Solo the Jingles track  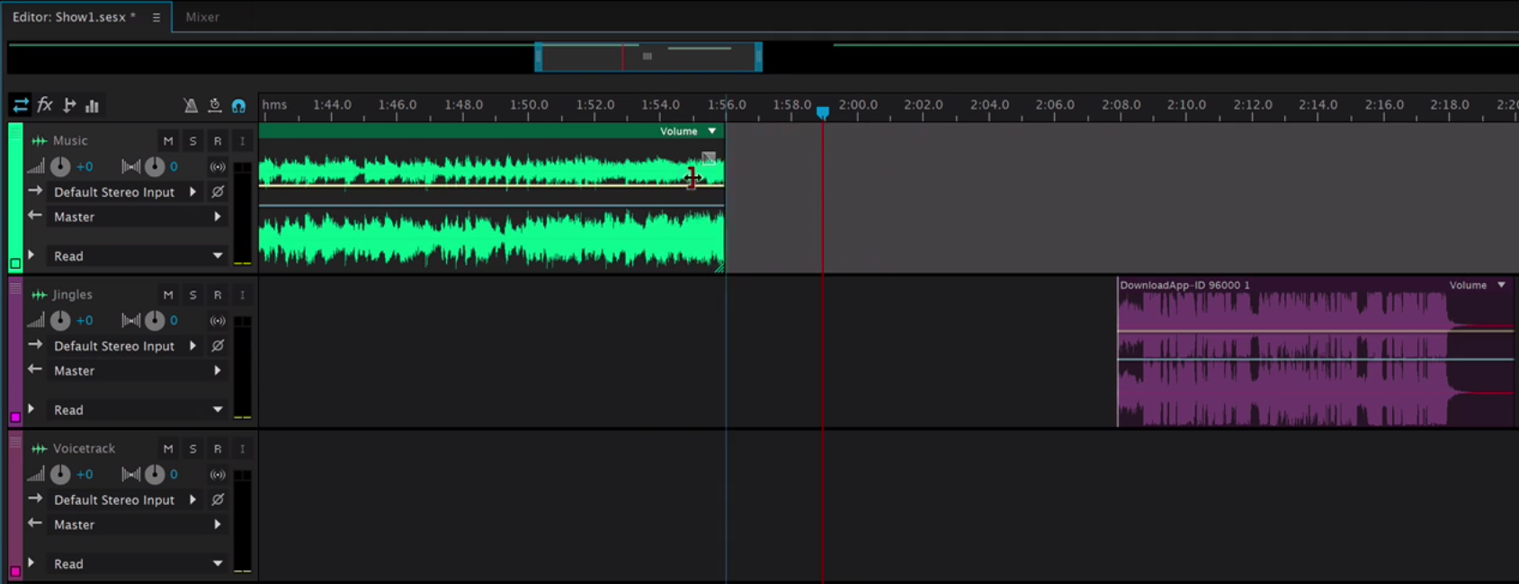192,295
